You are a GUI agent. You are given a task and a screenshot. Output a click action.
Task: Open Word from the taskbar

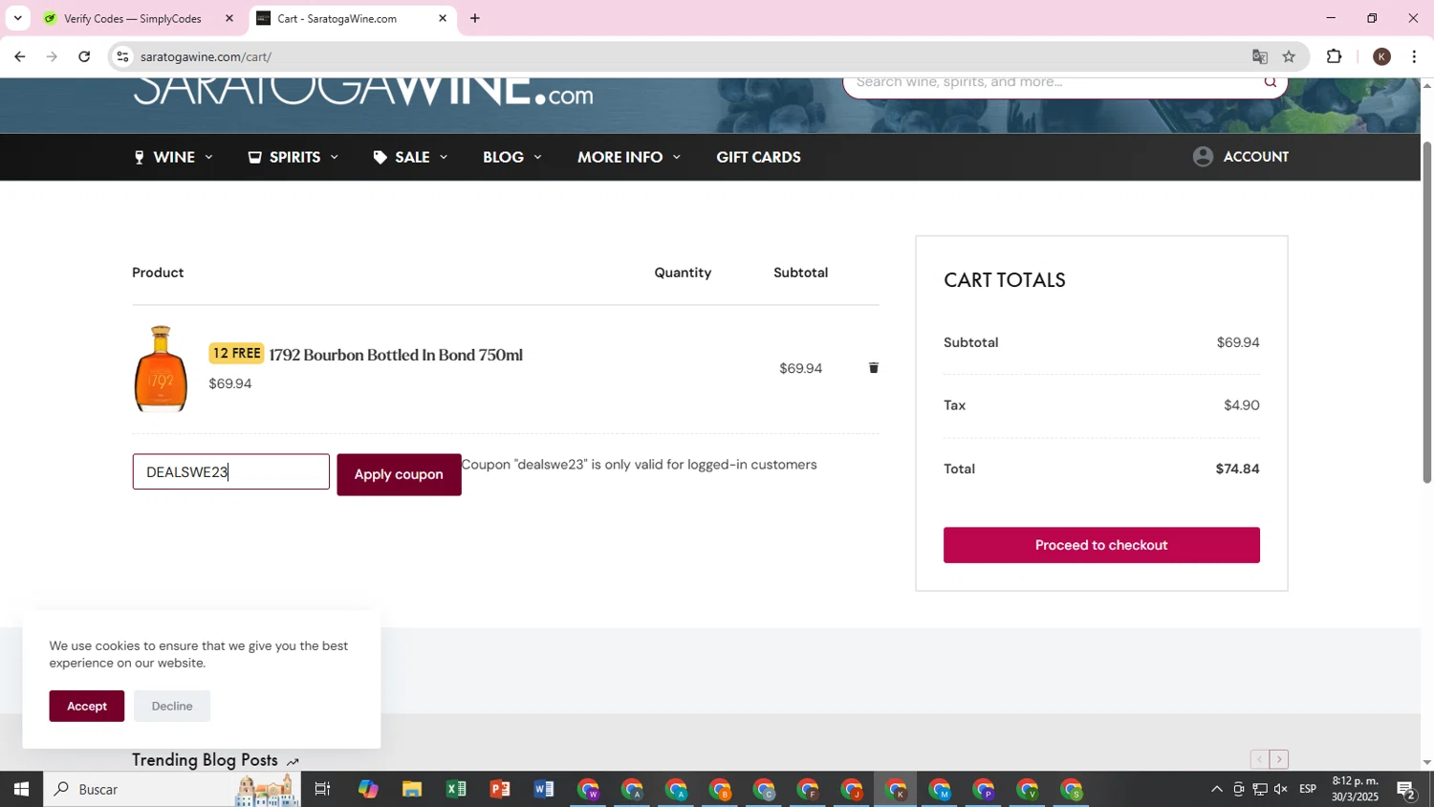(x=544, y=789)
